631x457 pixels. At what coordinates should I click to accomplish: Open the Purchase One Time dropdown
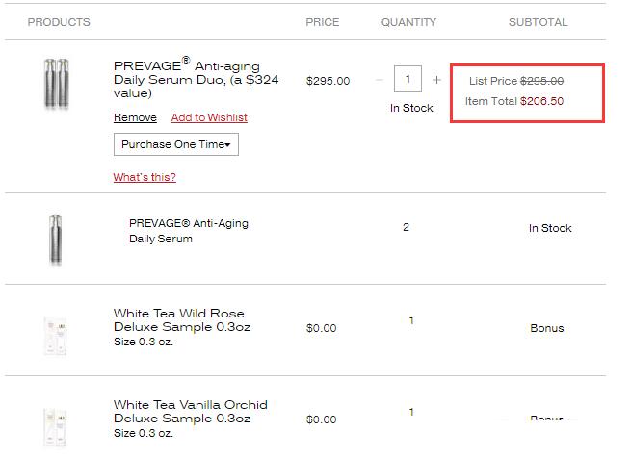pos(176,144)
